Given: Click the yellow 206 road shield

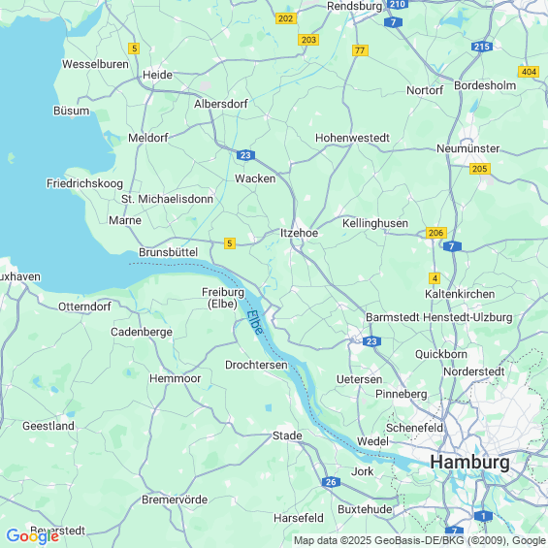Looking at the screenshot, I should point(436,233).
